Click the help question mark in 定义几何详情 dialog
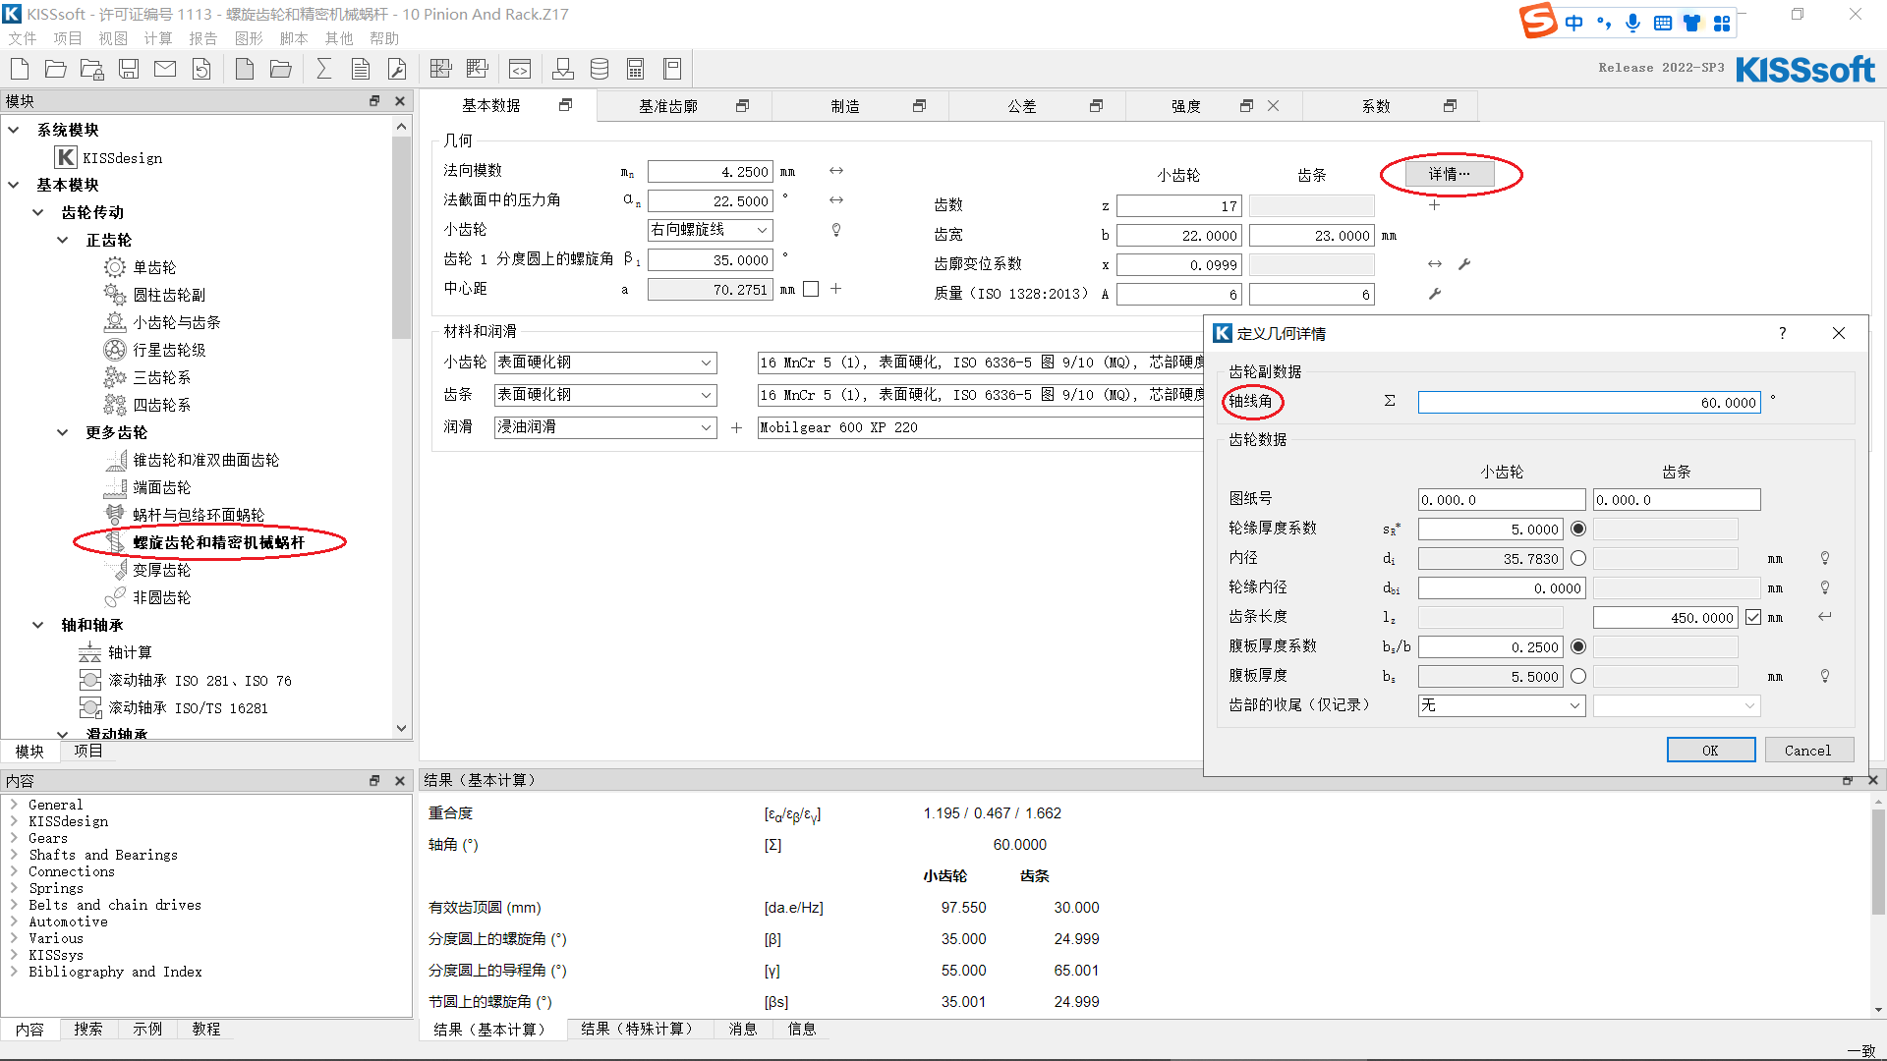The width and height of the screenshot is (1887, 1061). (x=1783, y=334)
